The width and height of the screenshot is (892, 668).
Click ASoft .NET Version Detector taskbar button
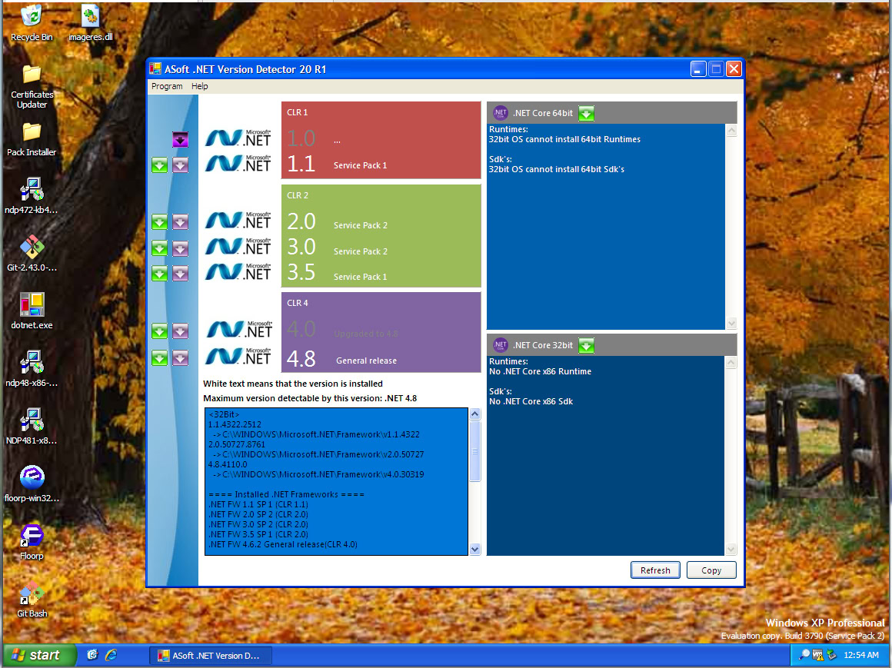[211, 656]
